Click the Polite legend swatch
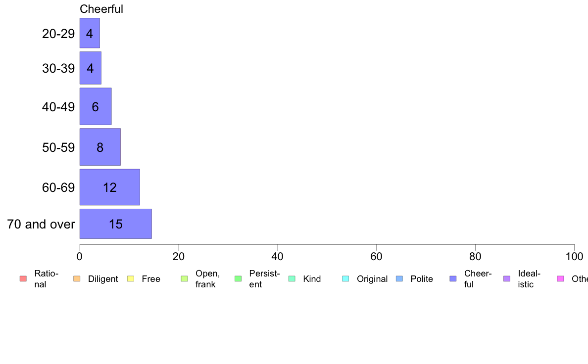 point(399,278)
